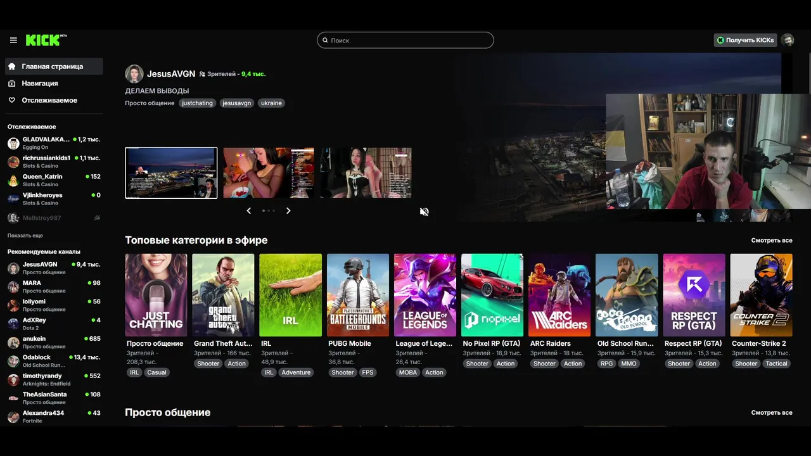Image resolution: width=811 pixels, height=456 pixels.
Task: Click the richrussiankids1 channel avatar
Action: [13, 161]
